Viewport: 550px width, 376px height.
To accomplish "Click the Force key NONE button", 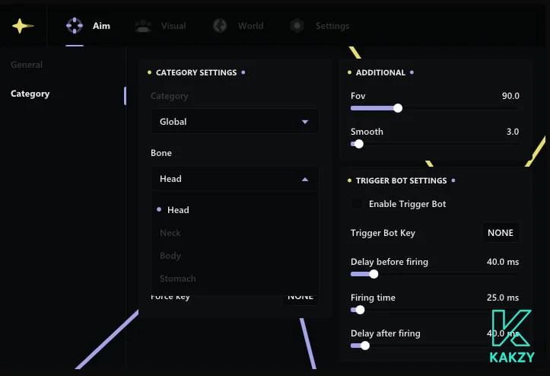I will click(x=300, y=297).
